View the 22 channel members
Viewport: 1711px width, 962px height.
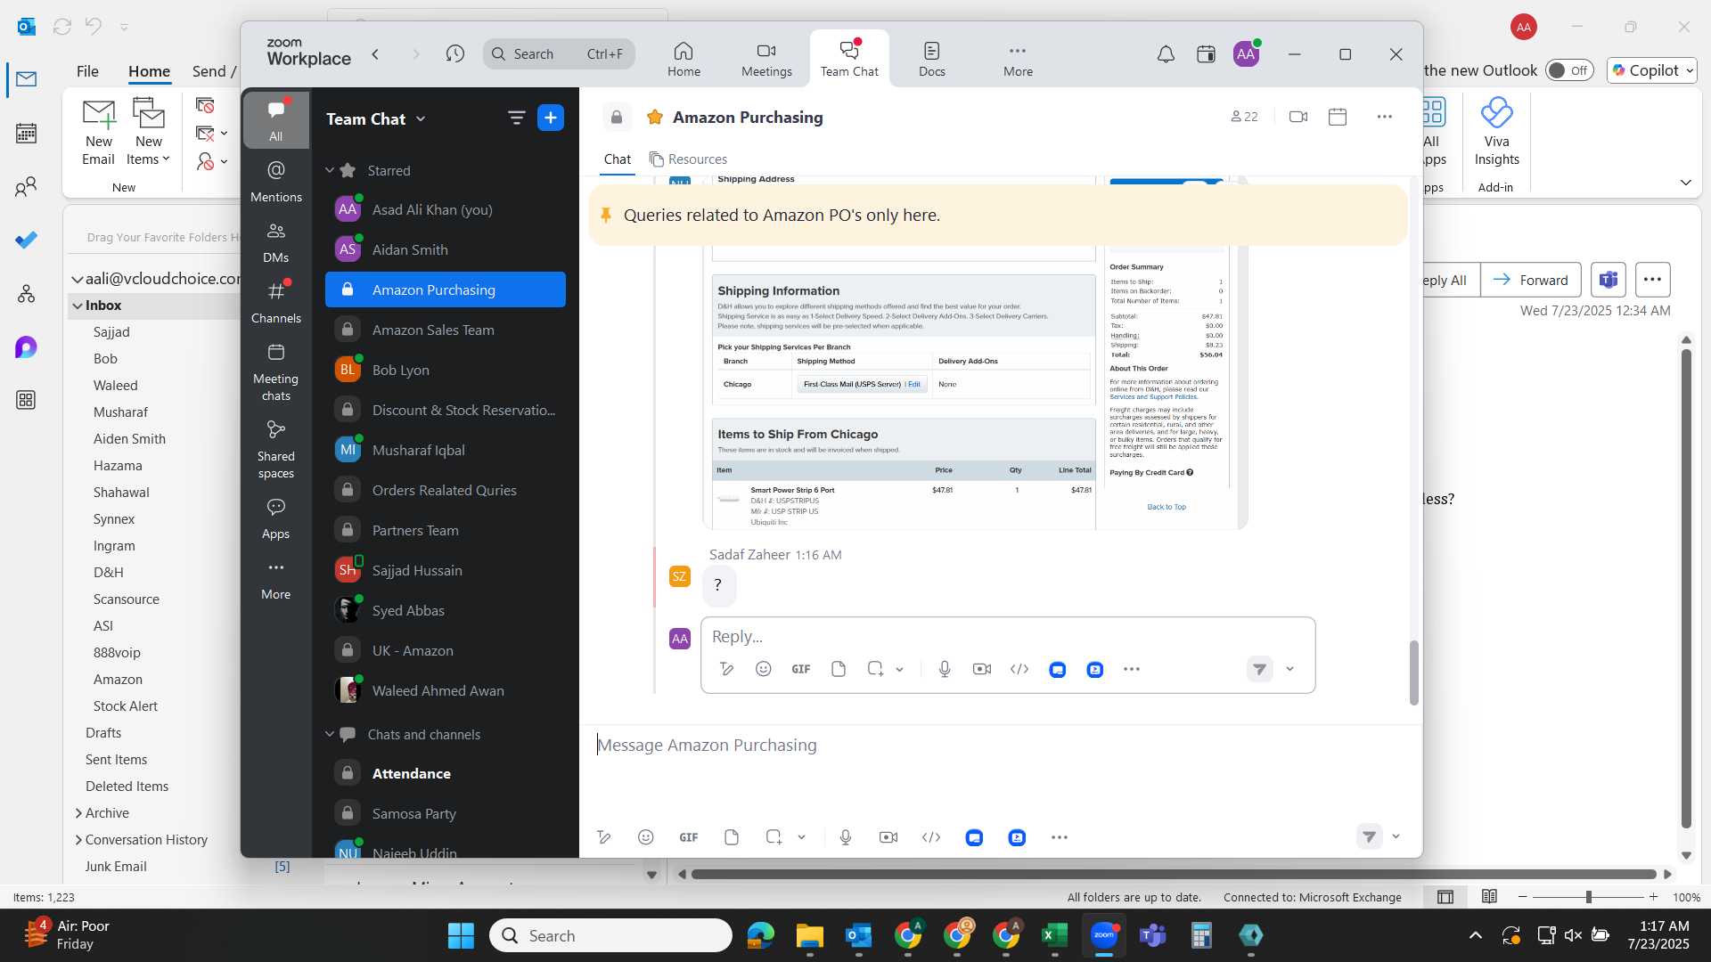pos(1244,117)
